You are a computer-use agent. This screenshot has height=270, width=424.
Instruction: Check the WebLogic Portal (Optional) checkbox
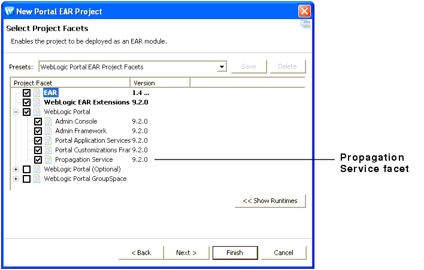26,169
